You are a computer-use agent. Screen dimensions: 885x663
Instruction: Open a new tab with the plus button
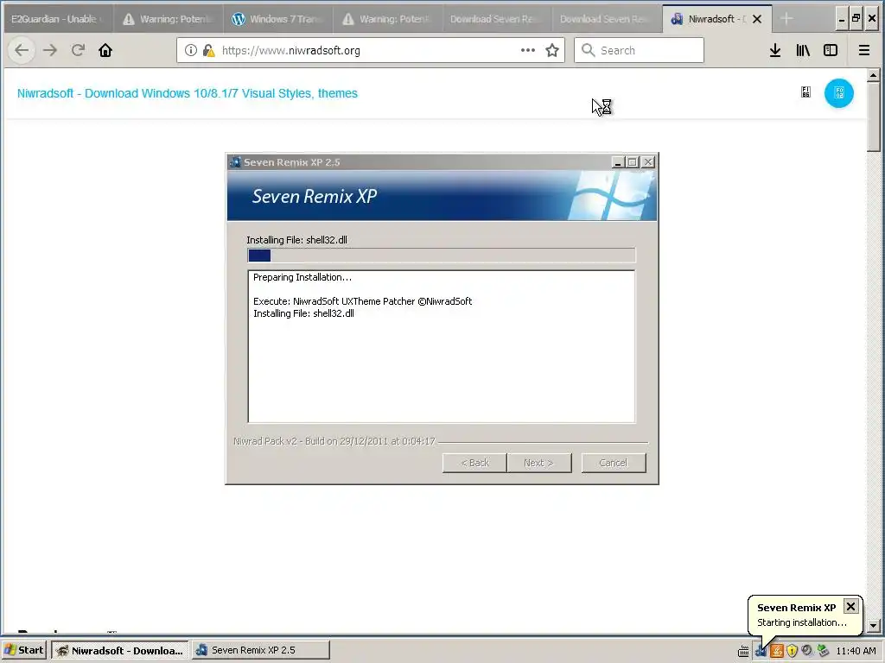786,19
